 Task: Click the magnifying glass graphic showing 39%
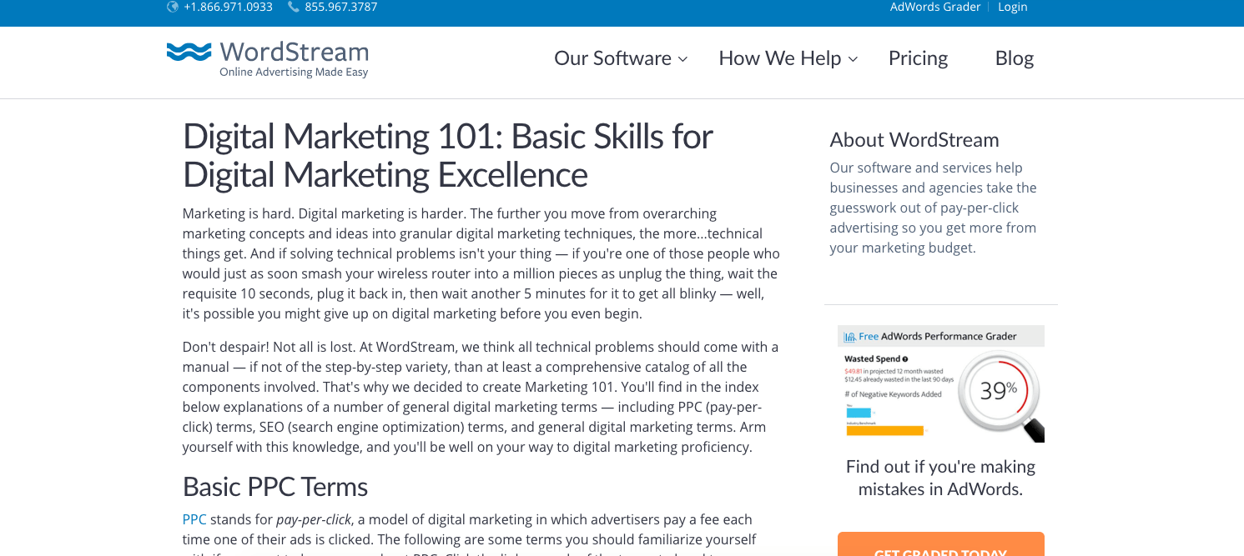(x=1000, y=389)
